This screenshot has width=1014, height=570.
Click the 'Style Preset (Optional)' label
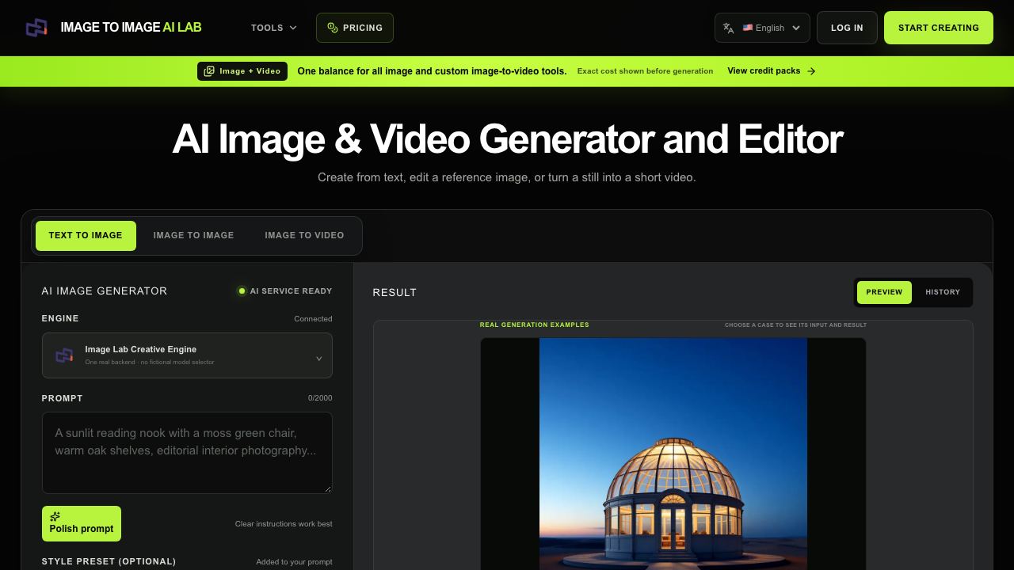click(x=109, y=561)
